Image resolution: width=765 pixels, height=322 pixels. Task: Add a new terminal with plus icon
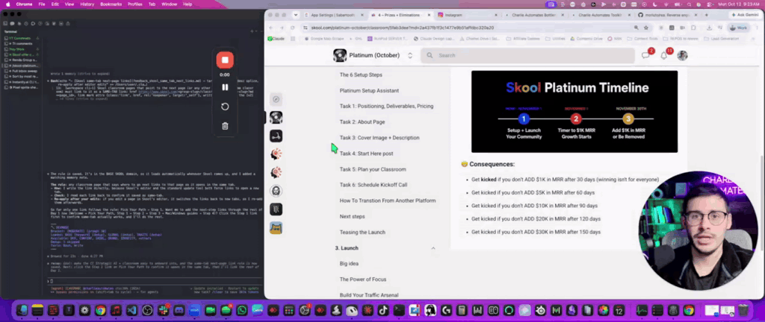[252, 31]
